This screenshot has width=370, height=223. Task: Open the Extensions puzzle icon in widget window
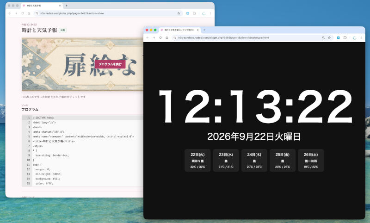click(345, 38)
